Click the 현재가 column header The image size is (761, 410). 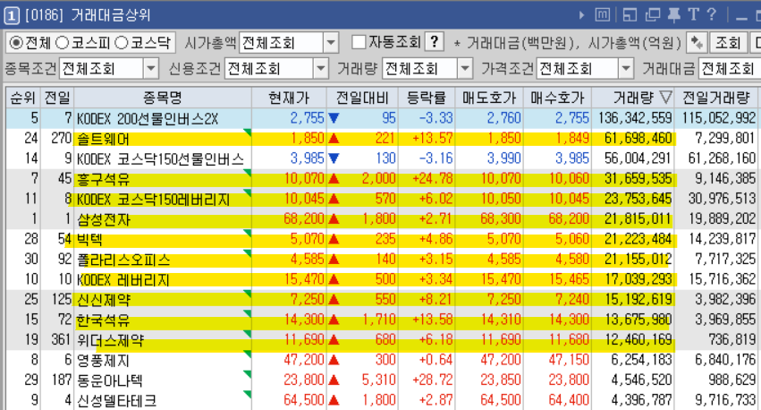[x=289, y=98]
